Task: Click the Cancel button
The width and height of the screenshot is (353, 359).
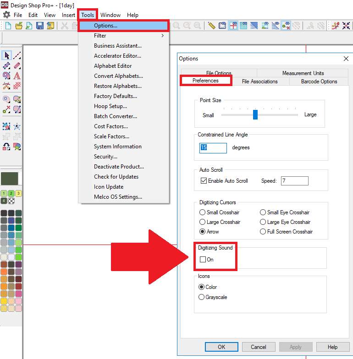Action: coord(259,347)
